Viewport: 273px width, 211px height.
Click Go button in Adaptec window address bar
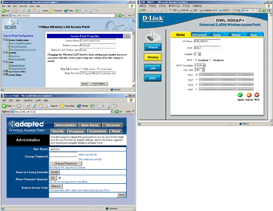click(119, 111)
